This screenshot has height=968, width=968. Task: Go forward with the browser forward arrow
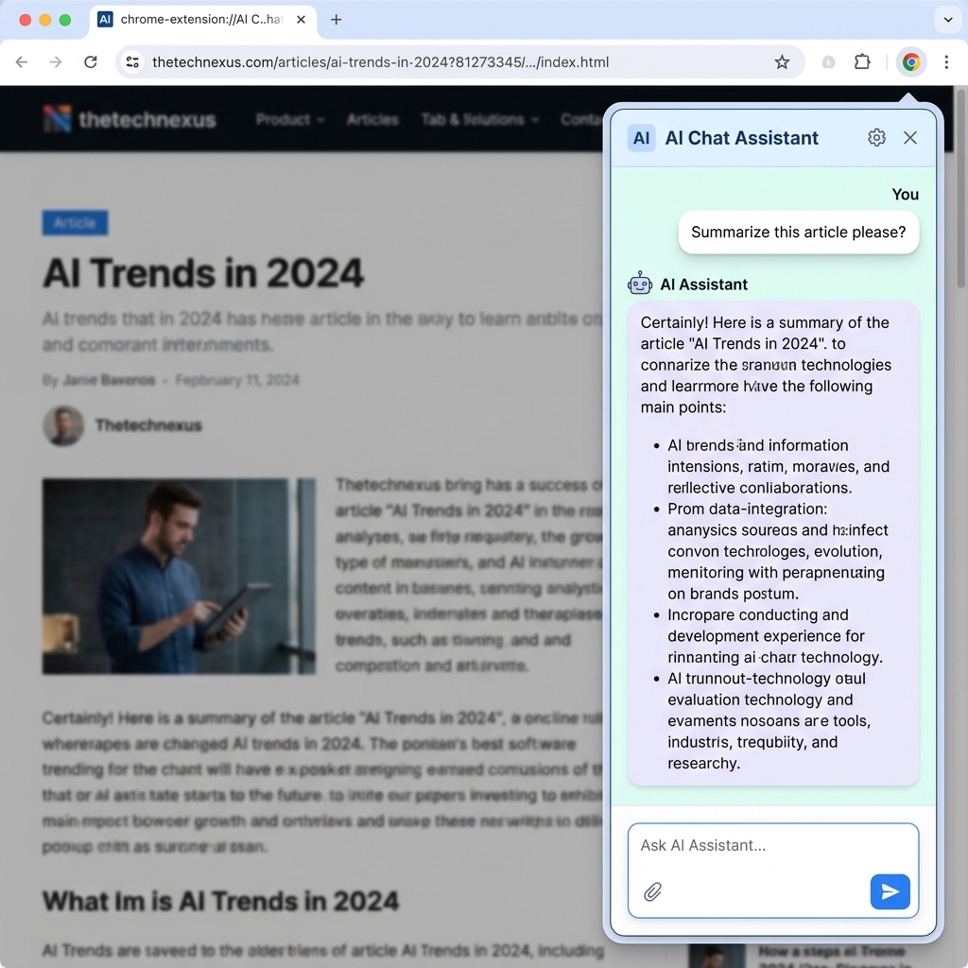pyautogui.click(x=56, y=61)
